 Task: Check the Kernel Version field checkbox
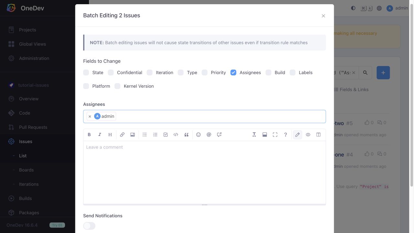[117, 86]
